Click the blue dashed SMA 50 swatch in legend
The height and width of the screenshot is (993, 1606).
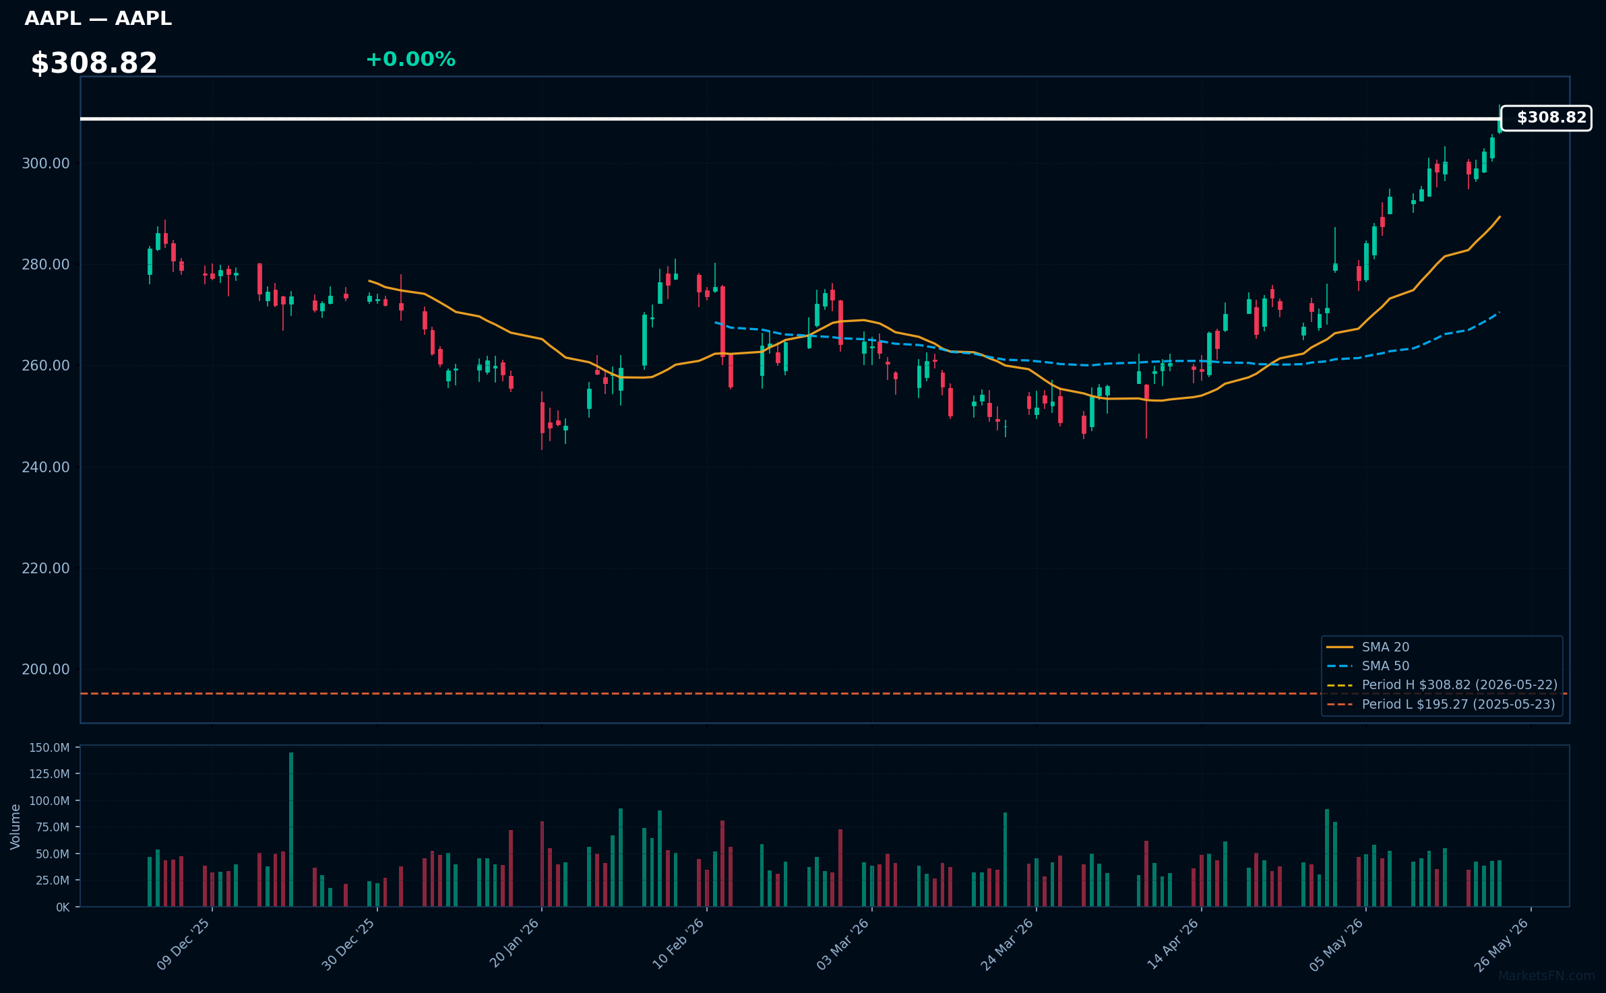tap(1340, 666)
